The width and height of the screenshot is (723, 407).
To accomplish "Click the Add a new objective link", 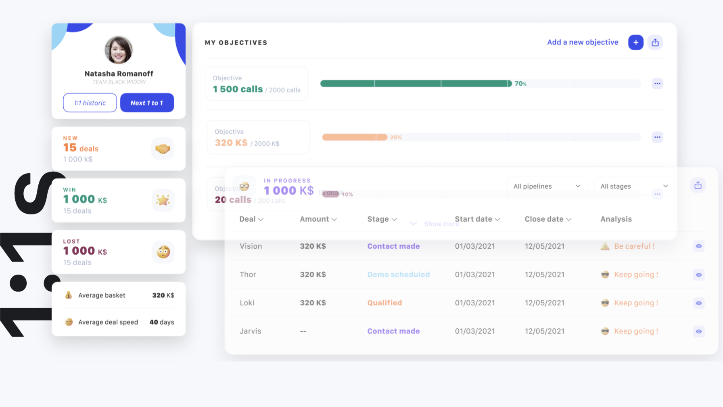I will 582,42.
